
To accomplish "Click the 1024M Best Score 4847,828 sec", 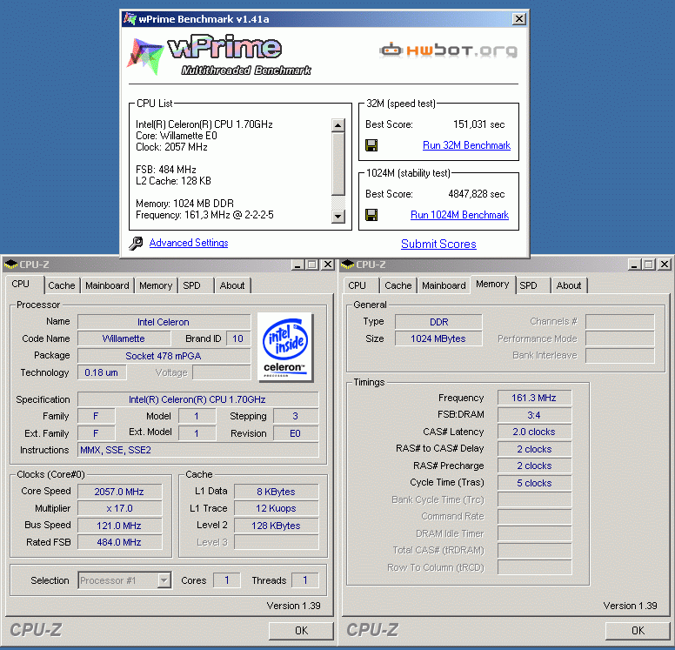I will (476, 194).
